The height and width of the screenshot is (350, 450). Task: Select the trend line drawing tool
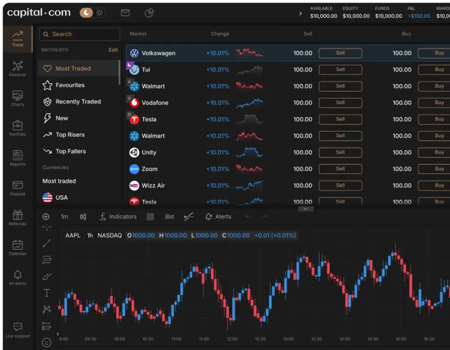pyautogui.click(x=46, y=243)
